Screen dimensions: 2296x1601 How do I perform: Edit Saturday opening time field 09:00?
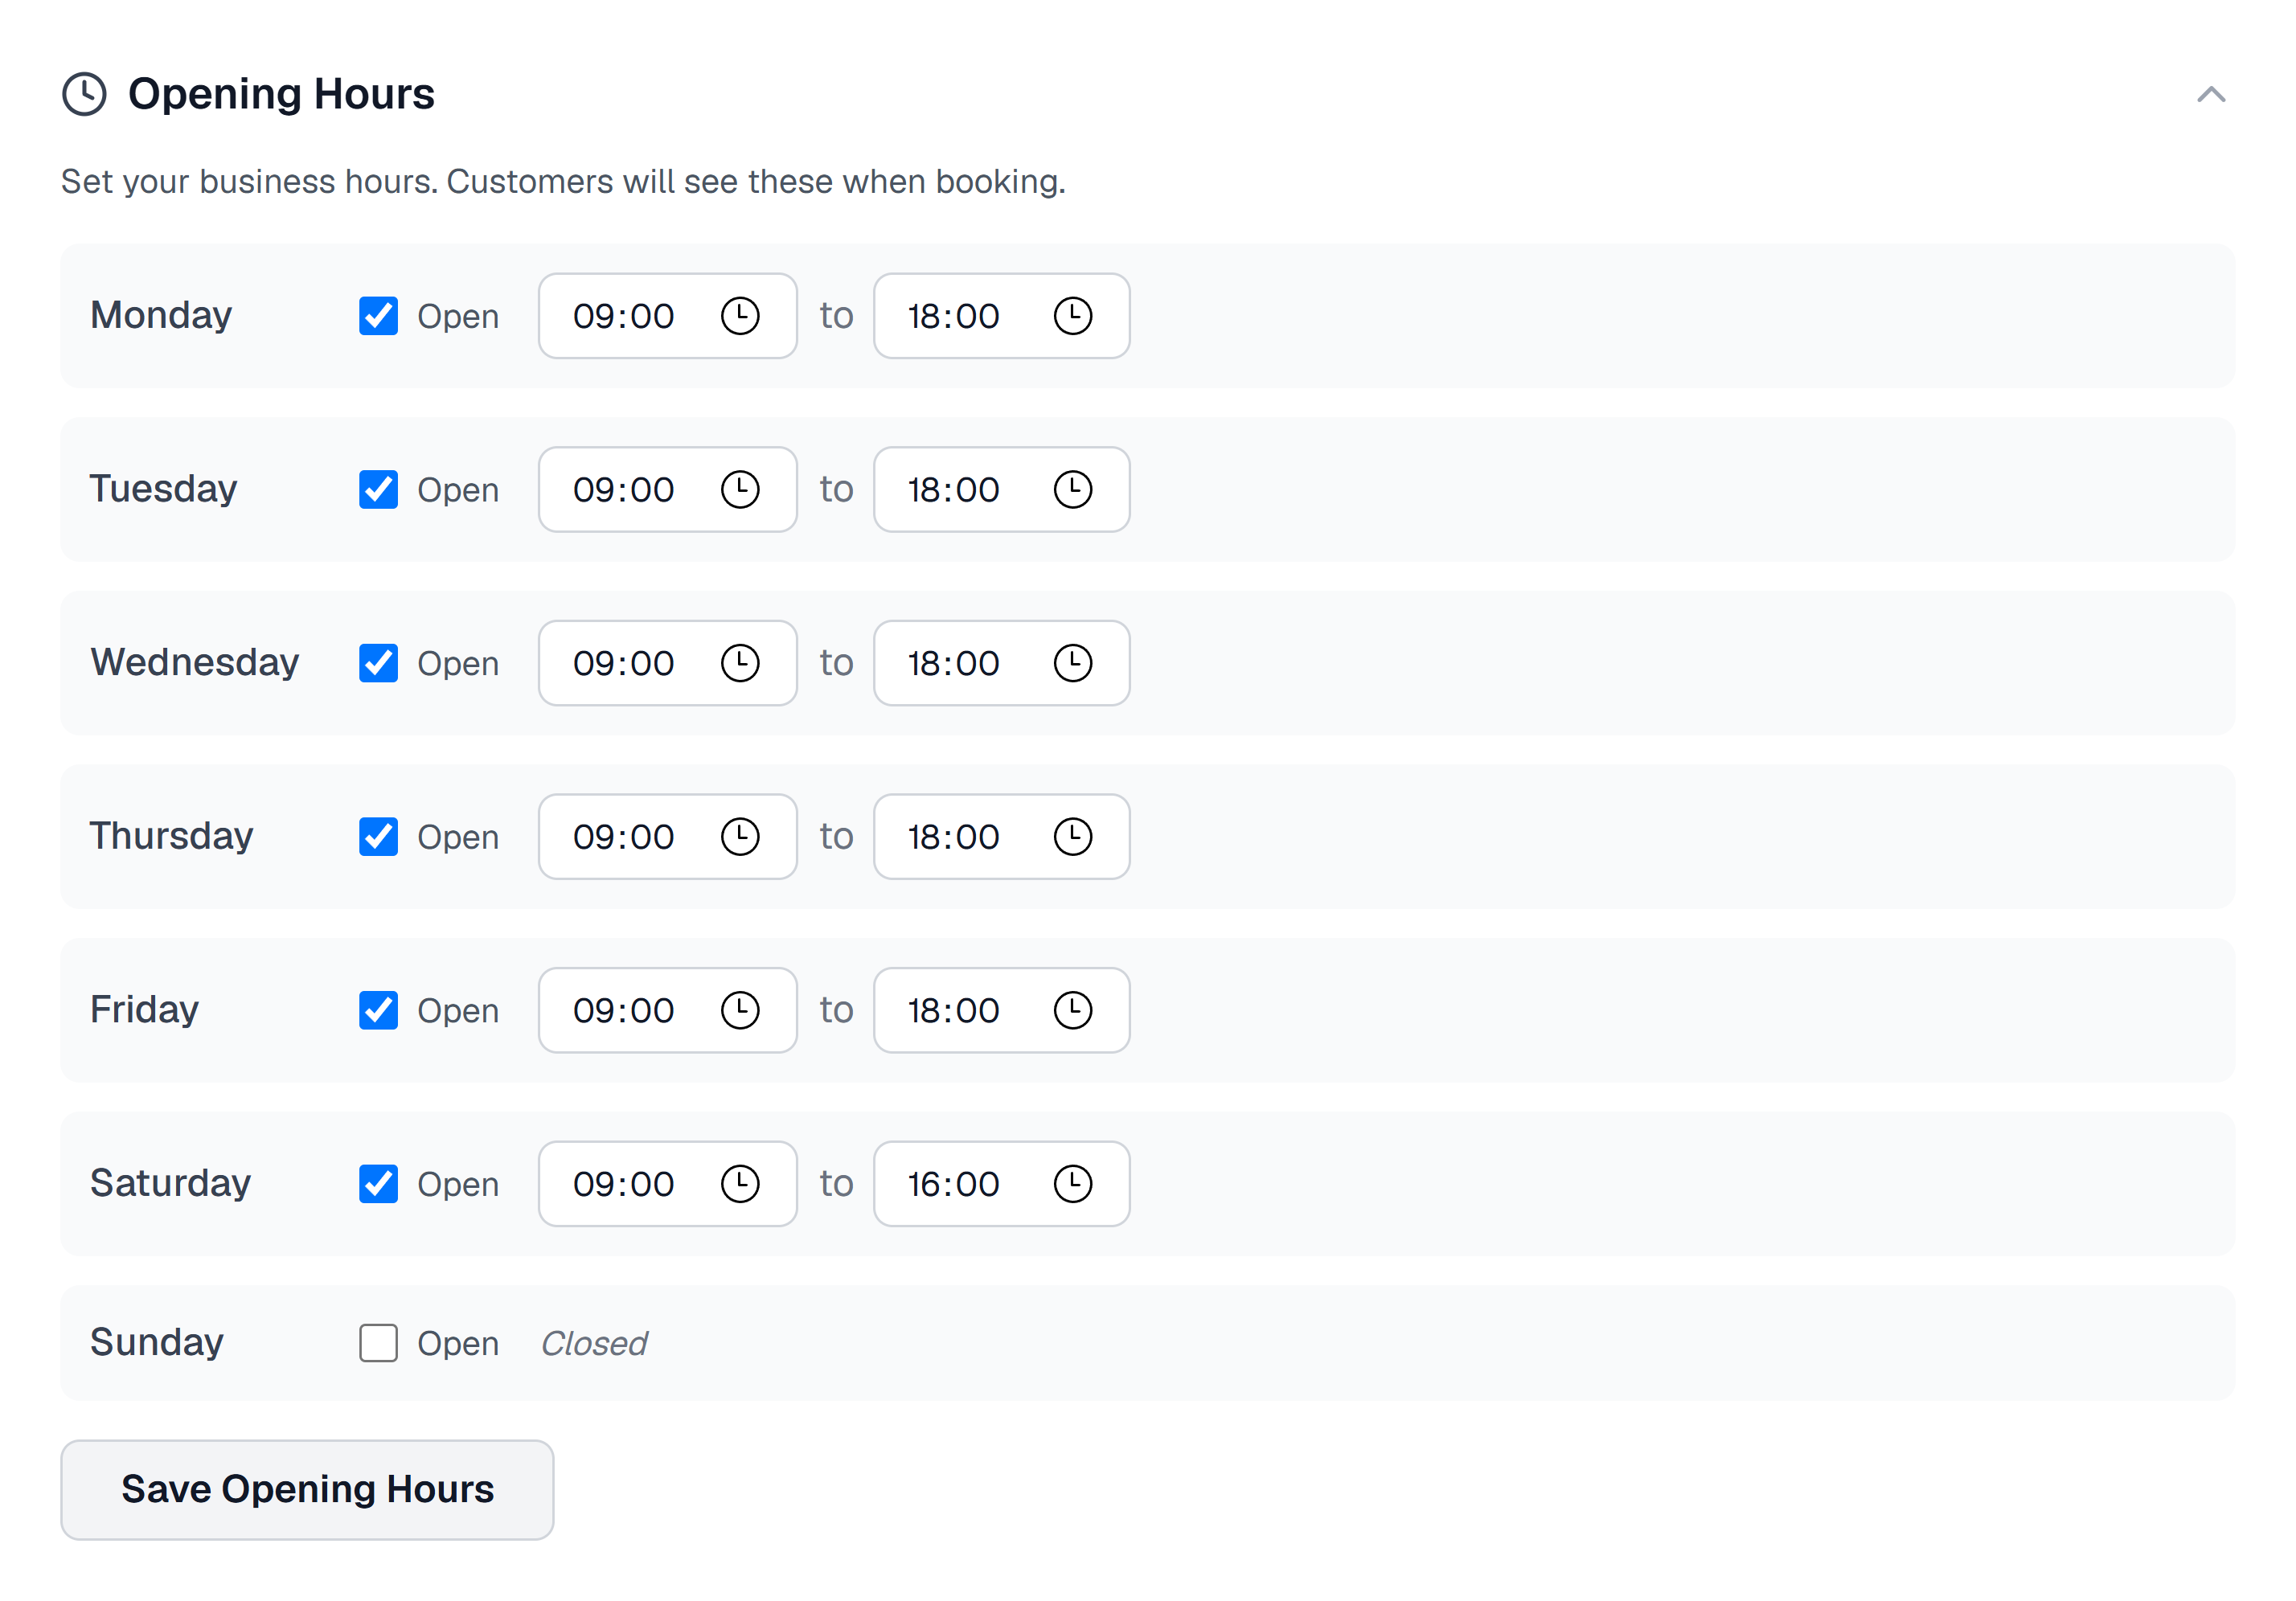(668, 1184)
